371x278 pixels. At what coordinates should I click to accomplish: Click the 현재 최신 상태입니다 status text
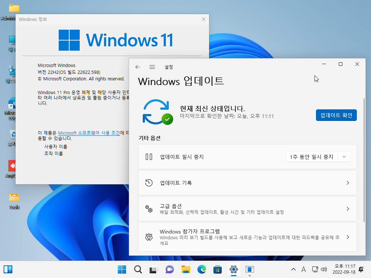(x=212, y=109)
